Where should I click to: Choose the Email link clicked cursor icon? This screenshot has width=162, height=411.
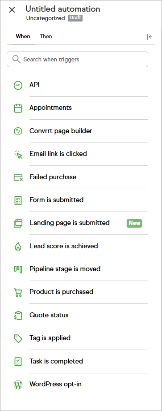tap(18, 154)
